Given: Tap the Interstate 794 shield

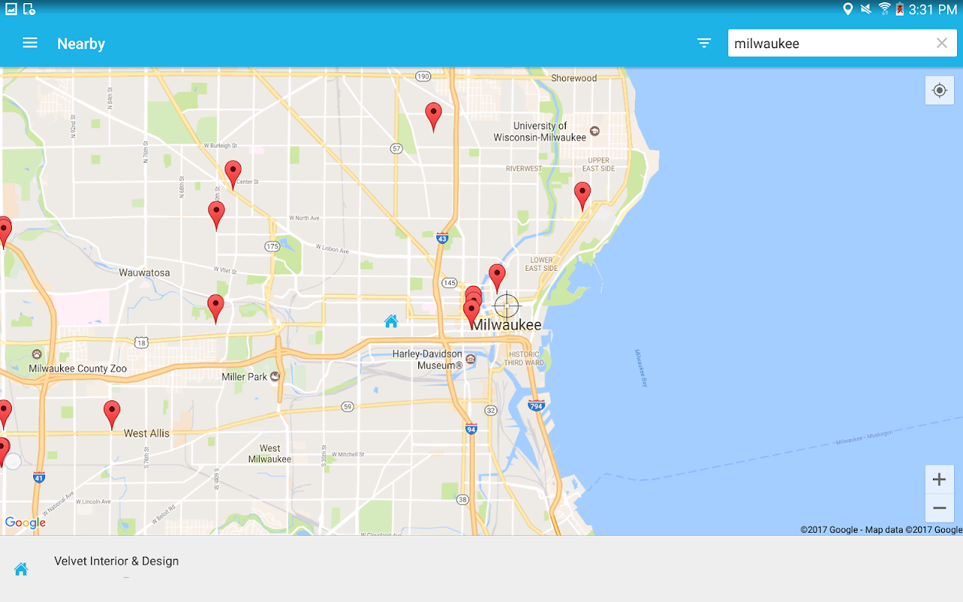Looking at the screenshot, I should coord(536,406).
